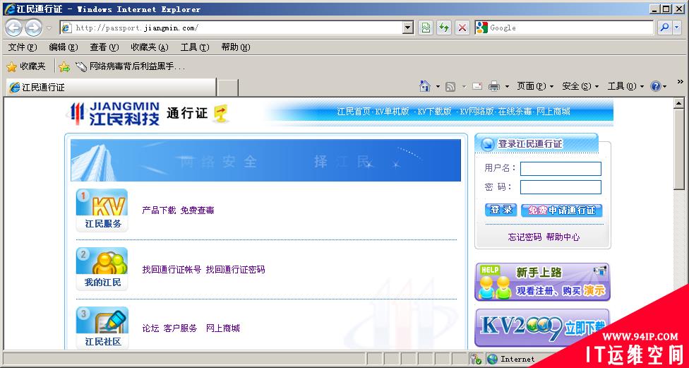The width and height of the screenshot is (689, 368).
Task: Open the 文件(F) menu
Action: tap(23, 47)
